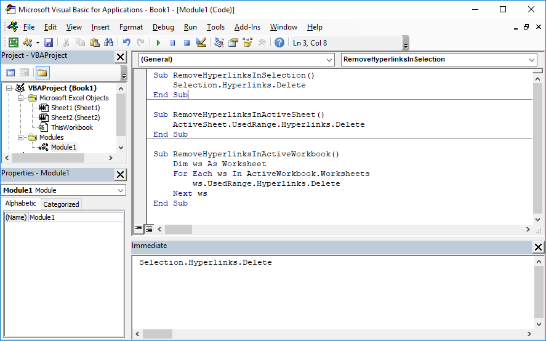Open Project Explorer toolbar icon
This screenshot has width=546, height=341.
(x=219, y=42)
